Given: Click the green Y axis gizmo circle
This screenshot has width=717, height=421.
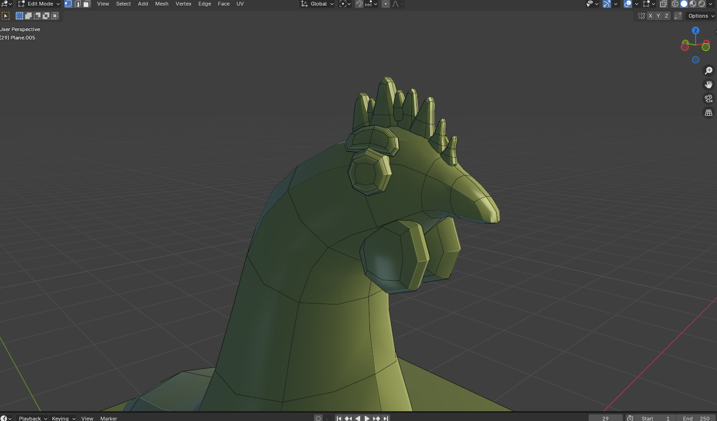Looking at the screenshot, I should [706, 47].
